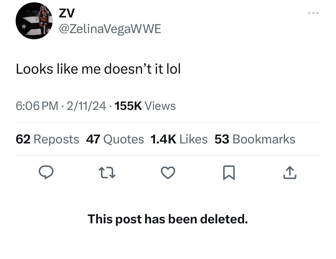
Task: Show the 1.4K Likes list
Action: click(x=179, y=139)
